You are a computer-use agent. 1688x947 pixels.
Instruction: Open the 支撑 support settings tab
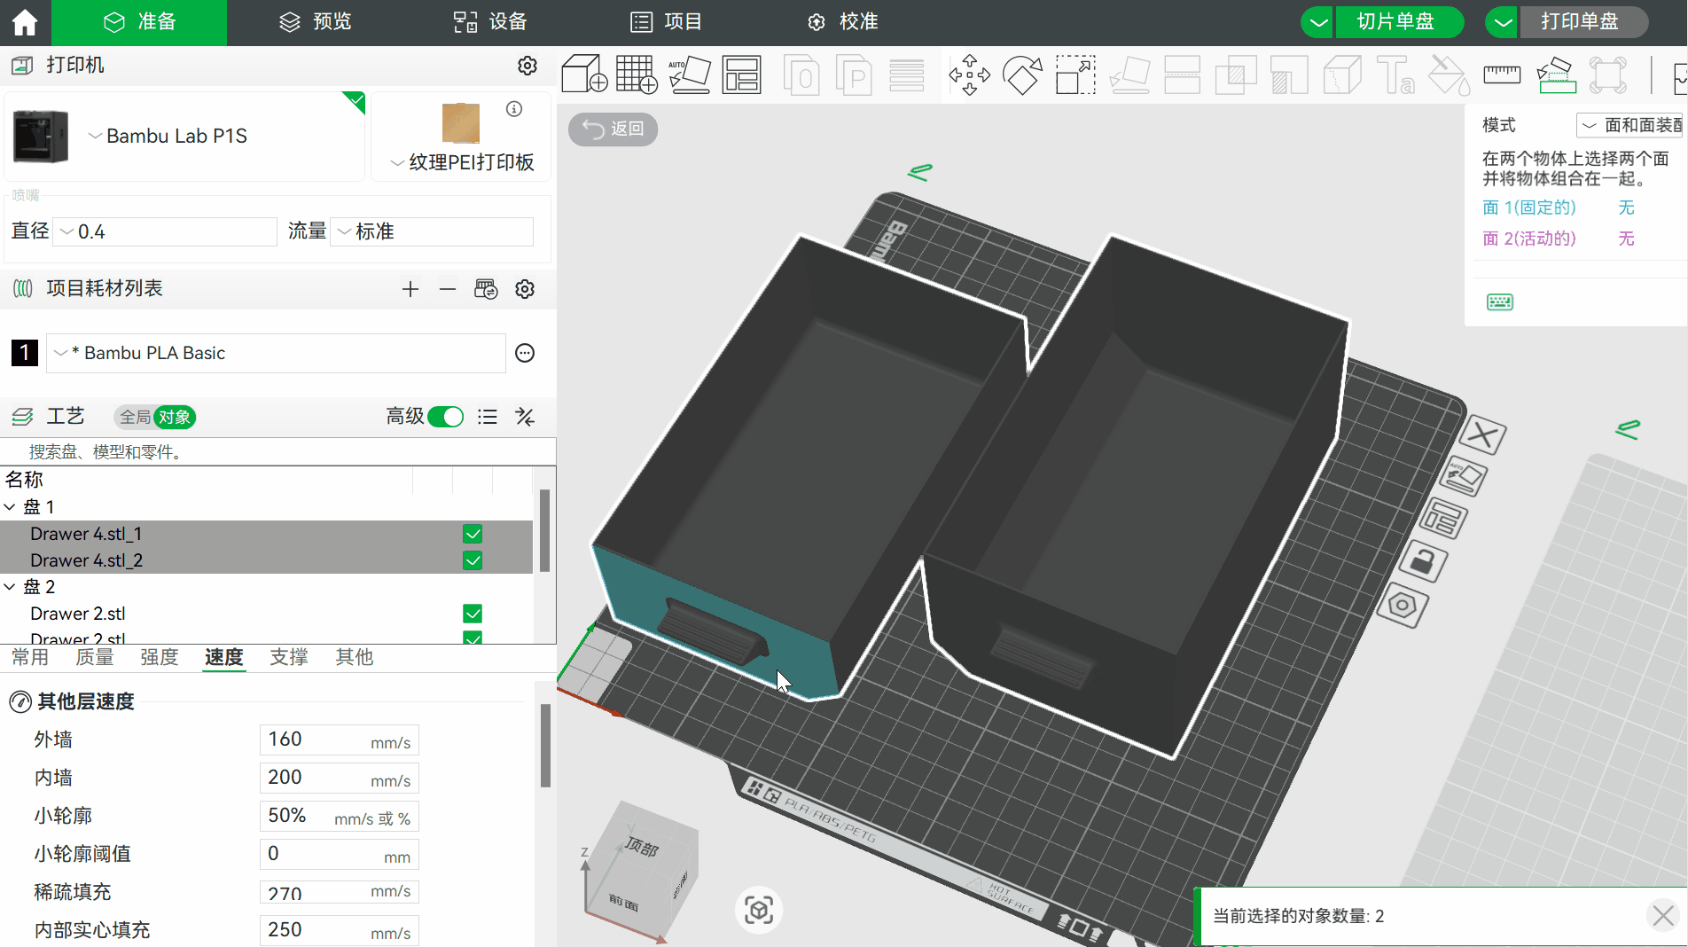289,657
